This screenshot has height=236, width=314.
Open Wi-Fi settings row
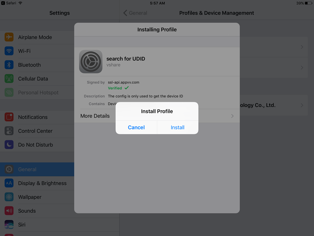tap(37, 51)
